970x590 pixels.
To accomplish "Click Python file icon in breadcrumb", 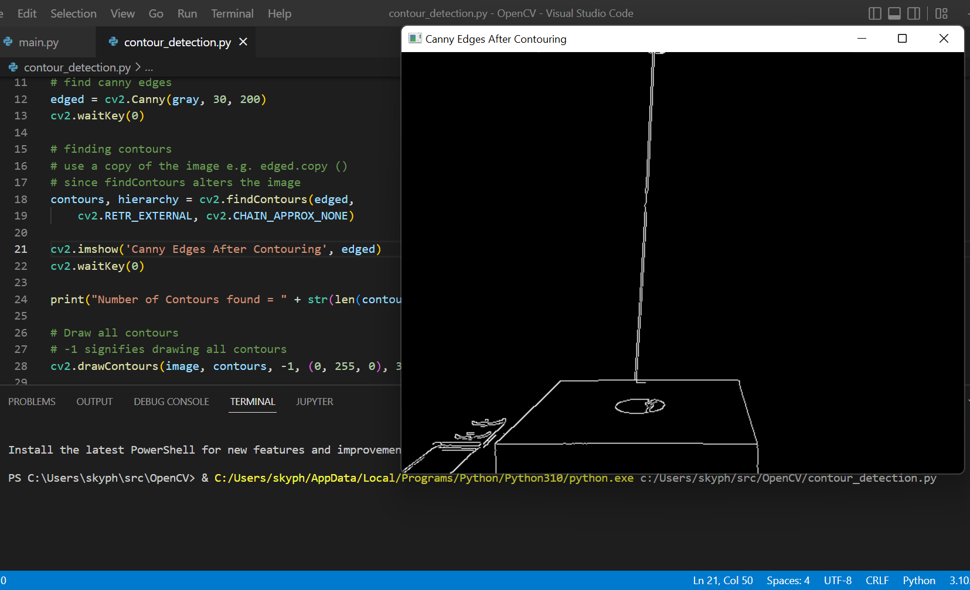I will pos(13,67).
